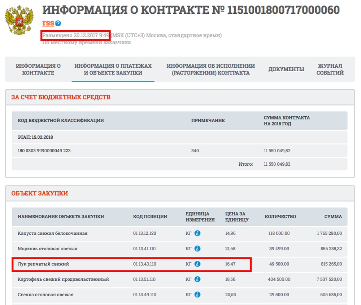Click sum 7 507 520,00
361x305 pixels.
330,279
